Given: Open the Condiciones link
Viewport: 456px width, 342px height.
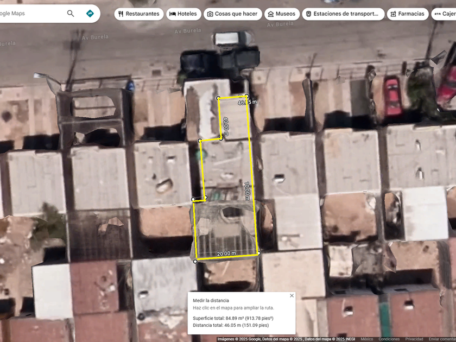Looking at the screenshot, I should pos(389,339).
